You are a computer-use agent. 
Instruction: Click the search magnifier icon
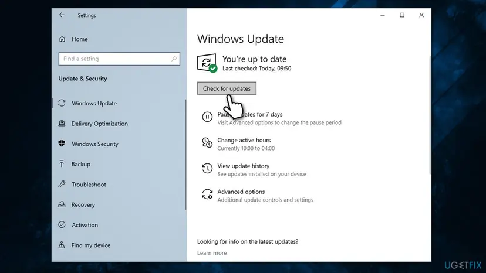pos(174,59)
